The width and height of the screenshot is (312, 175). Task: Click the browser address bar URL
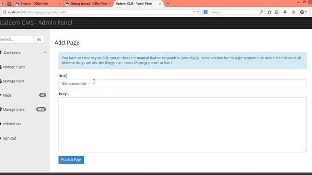pos(37,12)
